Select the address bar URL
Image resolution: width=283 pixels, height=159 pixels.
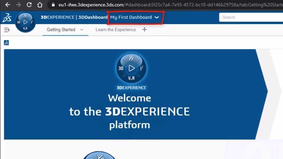170,5
